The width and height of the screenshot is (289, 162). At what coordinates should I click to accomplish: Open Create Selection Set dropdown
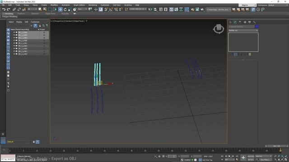click(x=138, y=9)
